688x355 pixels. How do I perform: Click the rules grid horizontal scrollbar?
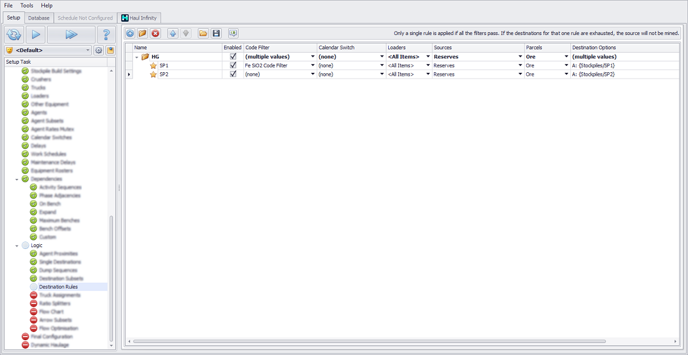click(369, 341)
